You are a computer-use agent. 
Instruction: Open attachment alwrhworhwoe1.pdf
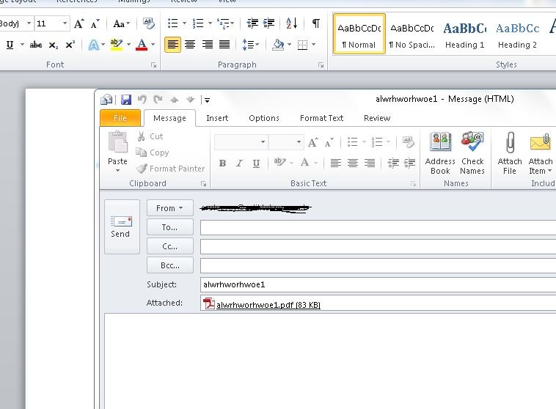[262, 304]
